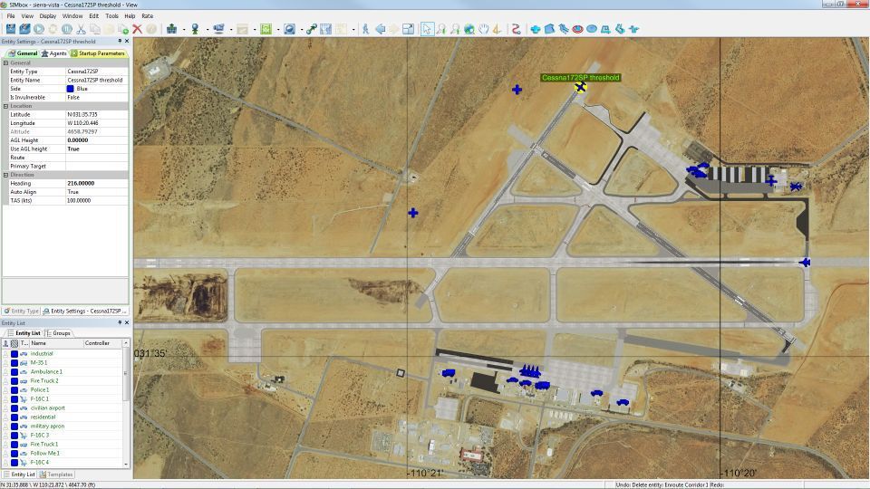The width and height of the screenshot is (870, 489).
Task: Click the Save scenario toolbar icon
Action: pyautogui.click(x=12, y=29)
